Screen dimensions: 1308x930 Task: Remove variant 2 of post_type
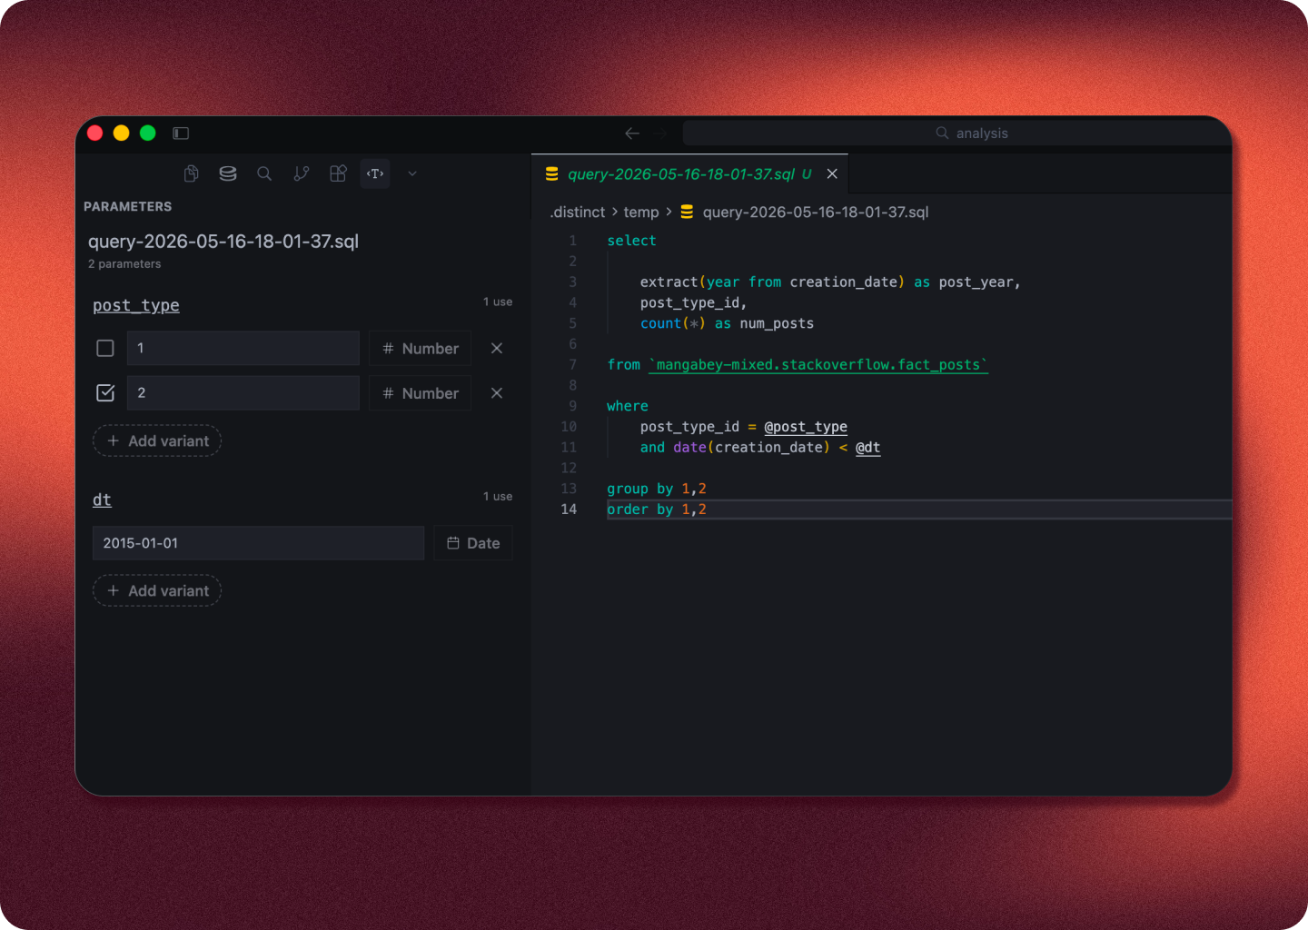click(x=497, y=393)
